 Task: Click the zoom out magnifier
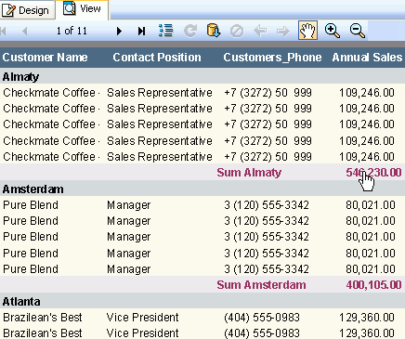click(358, 31)
